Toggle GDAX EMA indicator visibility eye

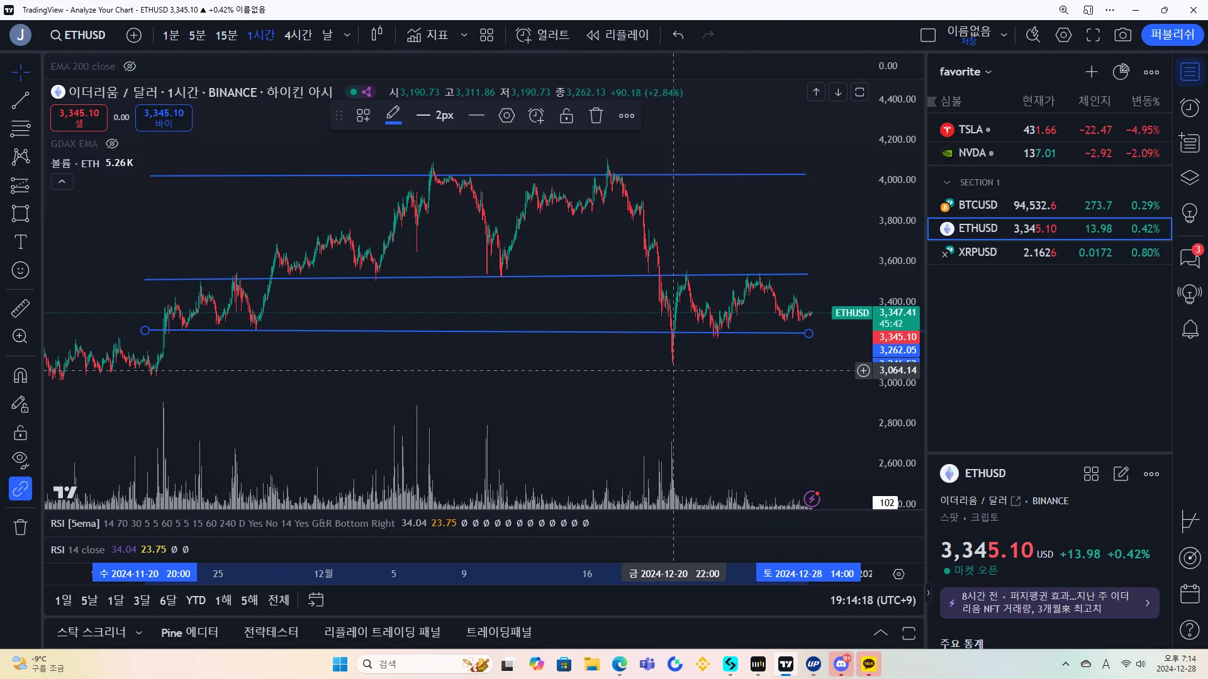[x=112, y=144]
